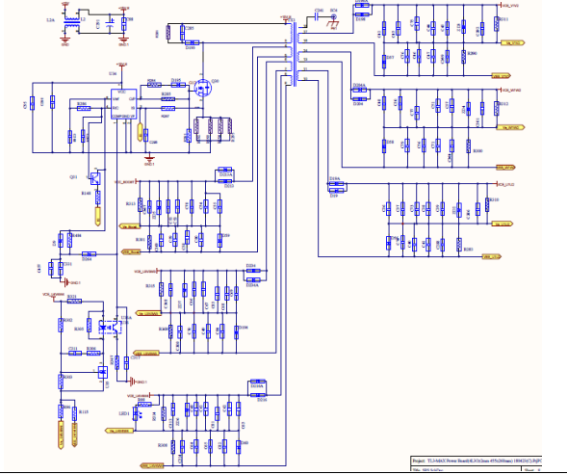Click resistor R290 in upper right bank
This screenshot has height=475, width=567.
pyautogui.click(x=464, y=57)
